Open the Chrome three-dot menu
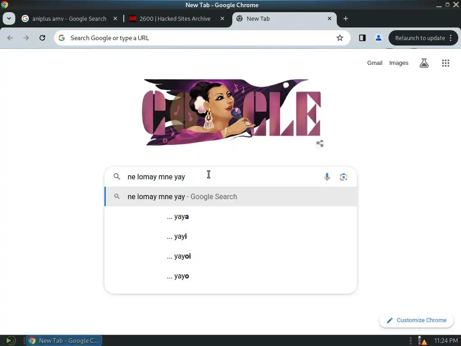Viewport: 461px width, 346px height. 451,38
